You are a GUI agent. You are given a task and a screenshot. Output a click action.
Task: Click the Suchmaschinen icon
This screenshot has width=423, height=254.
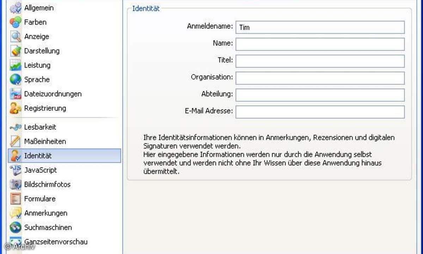(x=16, y=228)
